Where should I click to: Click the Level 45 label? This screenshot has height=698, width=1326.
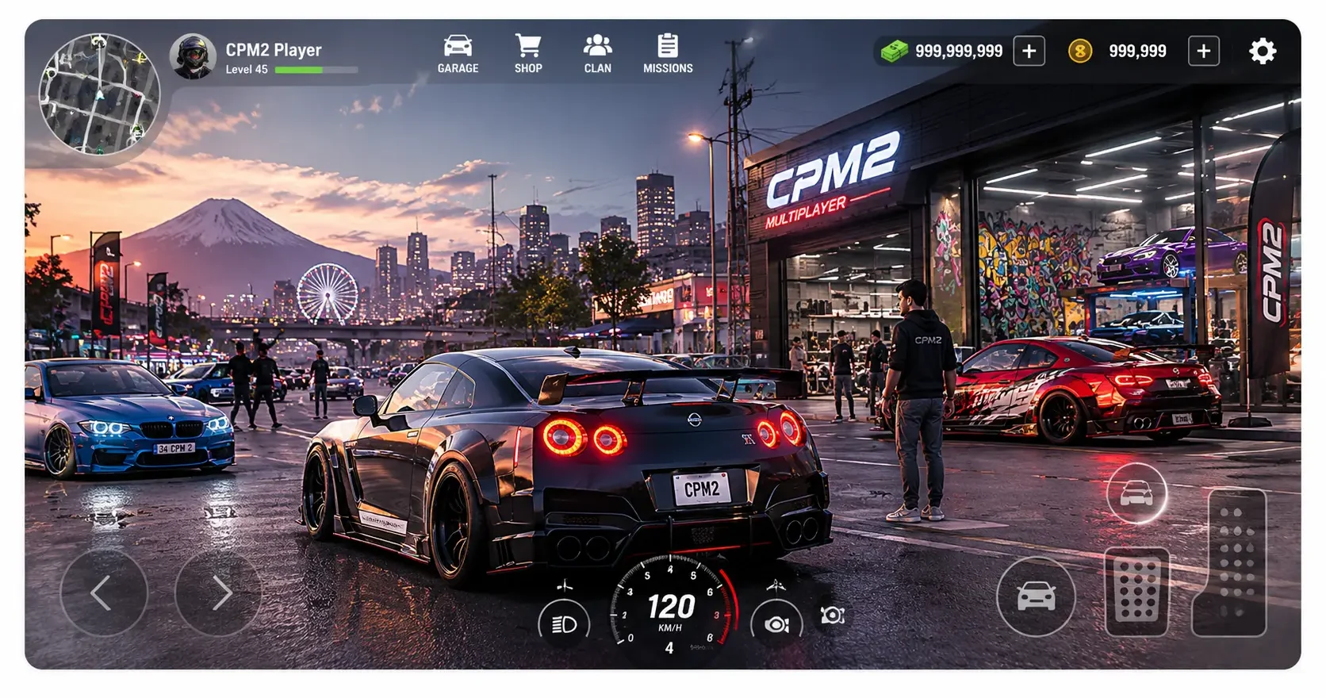coord(247,70)
